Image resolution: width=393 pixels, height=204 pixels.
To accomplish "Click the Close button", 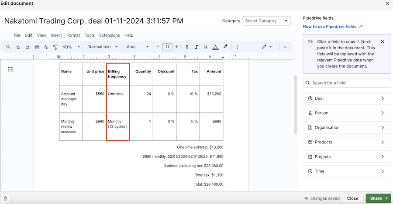I will coord(352,198).
